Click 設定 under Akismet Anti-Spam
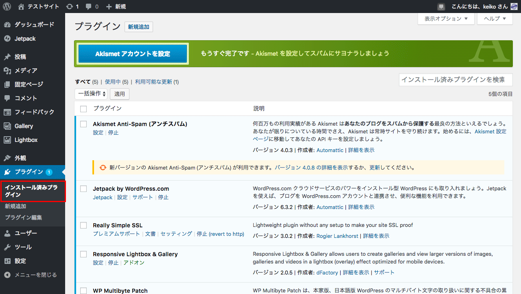This screenshot has height=294, width=521. click(98, 133)
